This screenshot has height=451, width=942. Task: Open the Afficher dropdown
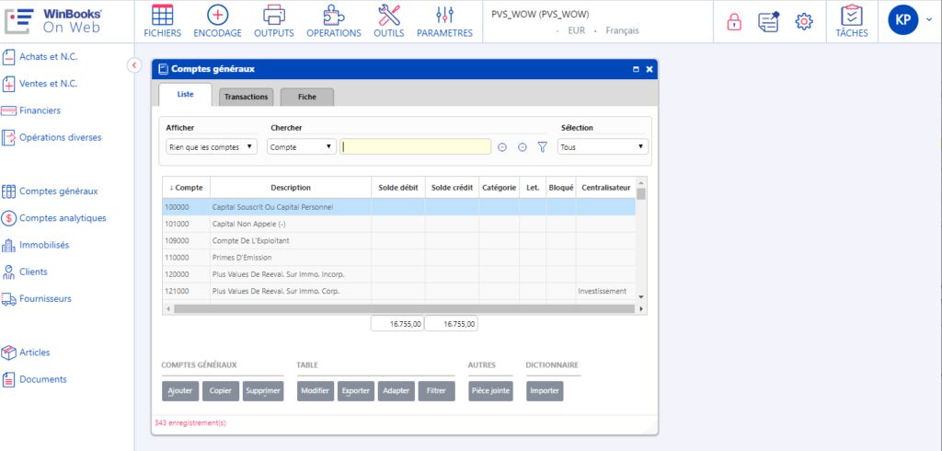(x=212, y=146)
